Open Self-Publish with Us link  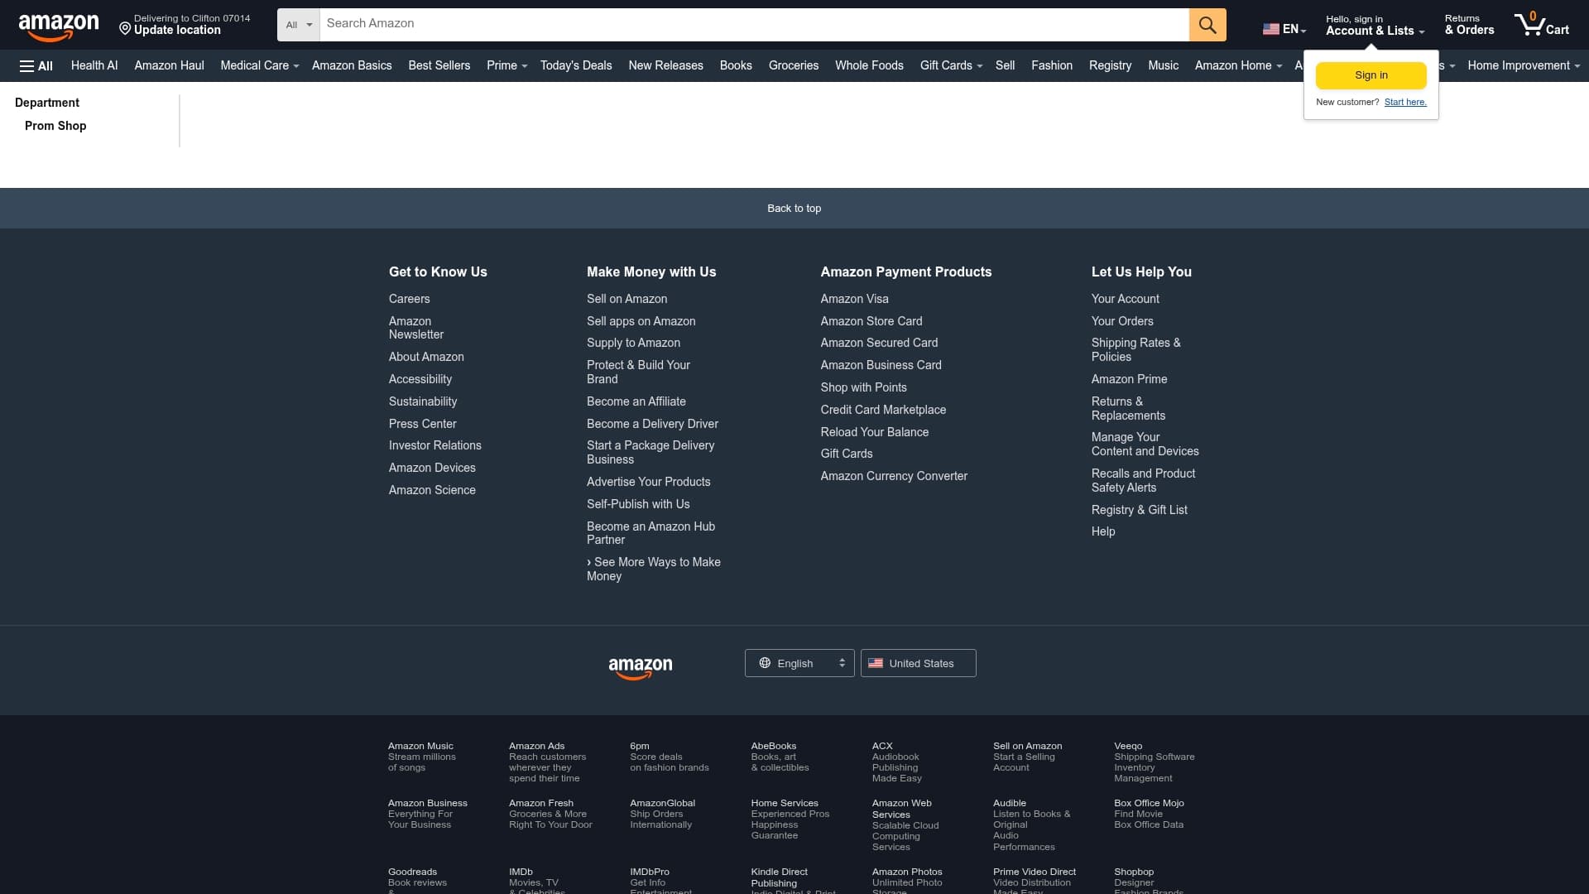pos(638,504)
